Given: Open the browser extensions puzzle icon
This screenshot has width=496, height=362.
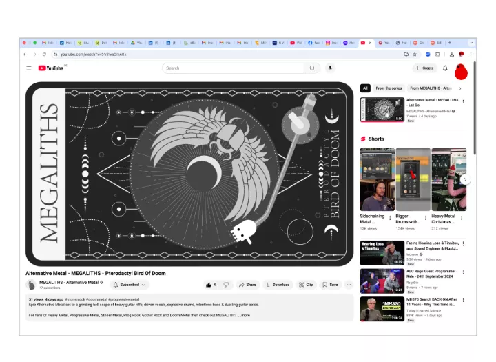Looking at the screenshot, I should (438, 54).
